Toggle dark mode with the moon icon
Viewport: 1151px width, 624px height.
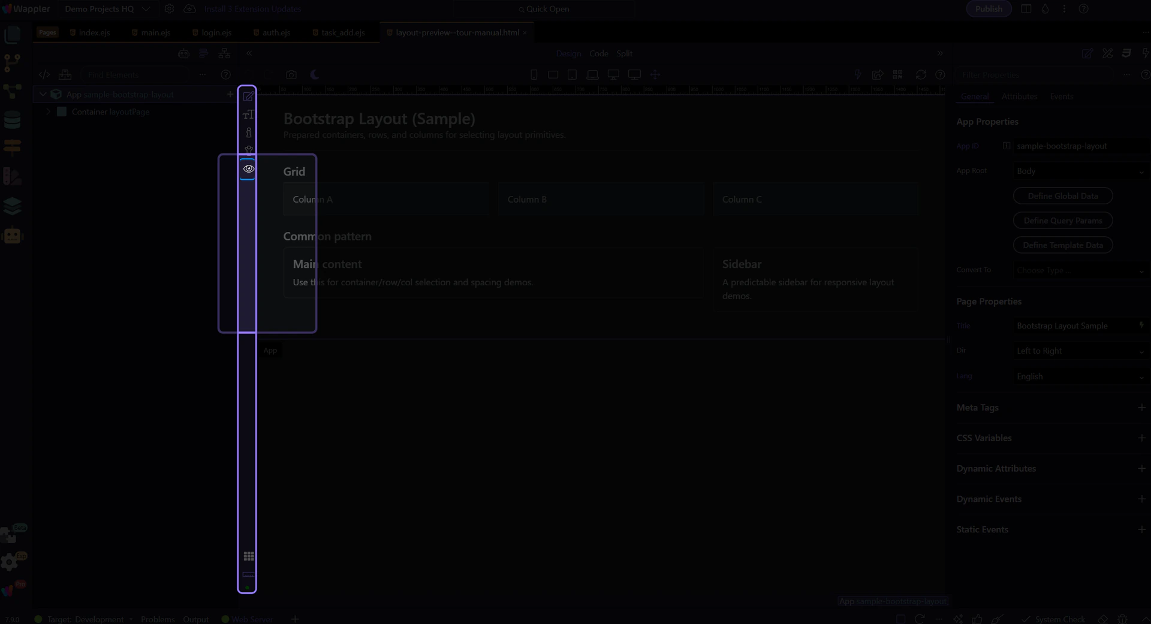click(x=315, y=75)
